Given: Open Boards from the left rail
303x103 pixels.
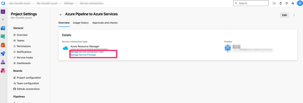Looking at the screenshot, I should click(3, 37).
